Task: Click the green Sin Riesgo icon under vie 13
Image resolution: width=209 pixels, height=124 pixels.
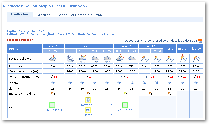Action: 52,105
